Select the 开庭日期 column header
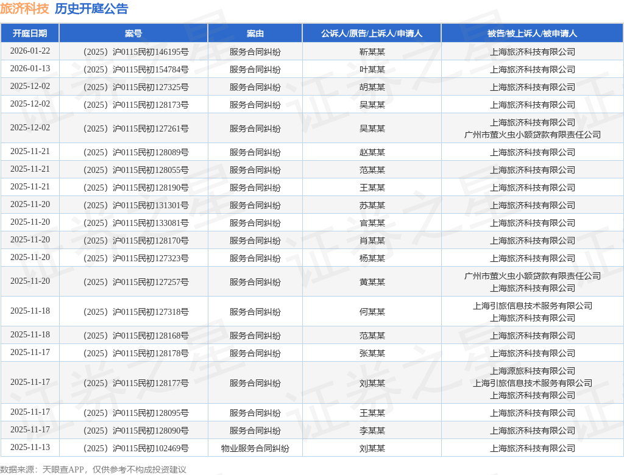 tap(30, 33)
